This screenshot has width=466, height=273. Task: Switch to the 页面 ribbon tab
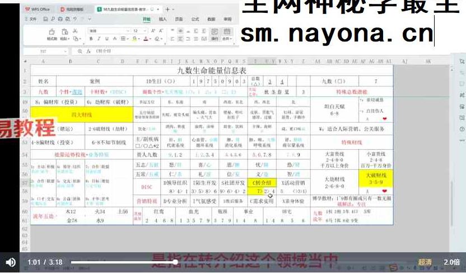[x=179, y=19]
